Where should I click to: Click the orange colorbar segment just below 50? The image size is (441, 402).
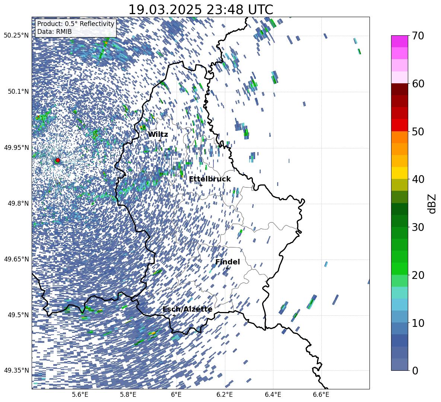click(x=400, y=137)
